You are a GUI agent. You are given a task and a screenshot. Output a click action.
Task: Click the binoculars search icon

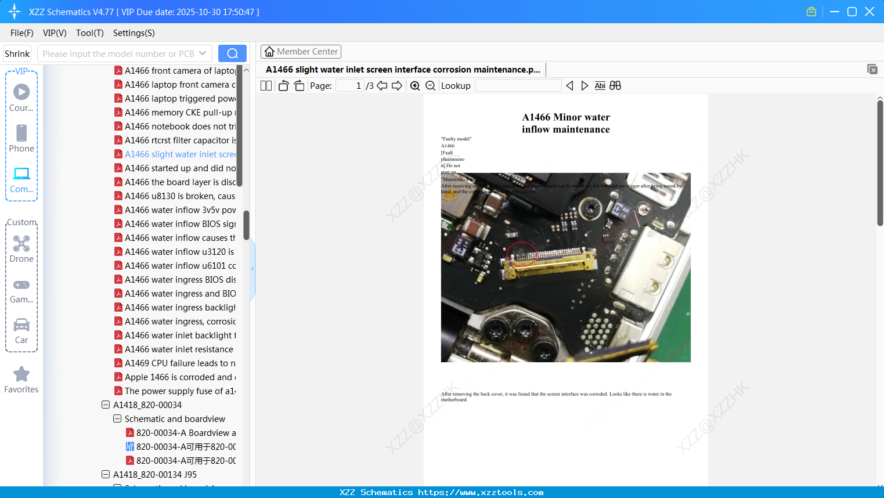pos(615,85)
